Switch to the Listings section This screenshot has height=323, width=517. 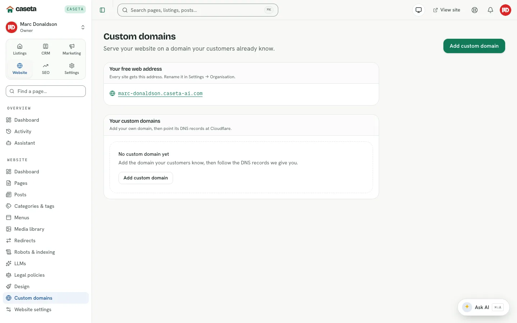click(x=20, y=50)
